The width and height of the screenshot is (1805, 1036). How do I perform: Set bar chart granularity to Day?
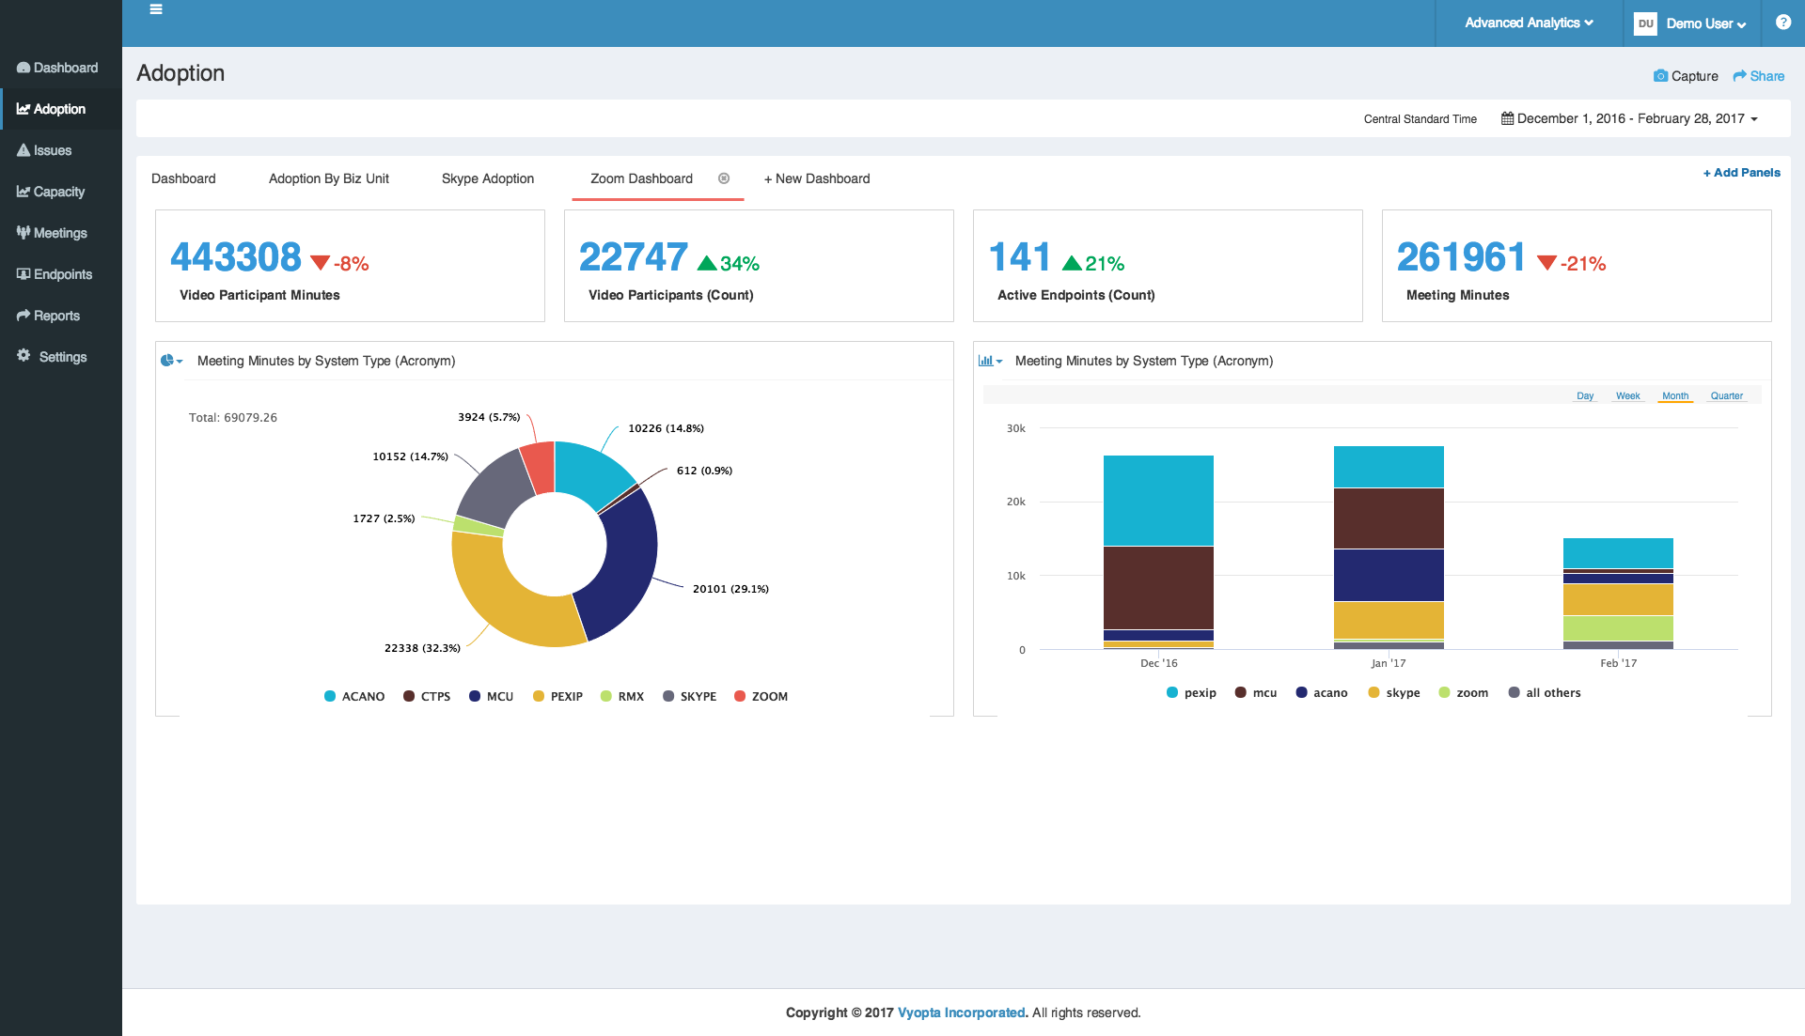click(x=1585, y=395)
